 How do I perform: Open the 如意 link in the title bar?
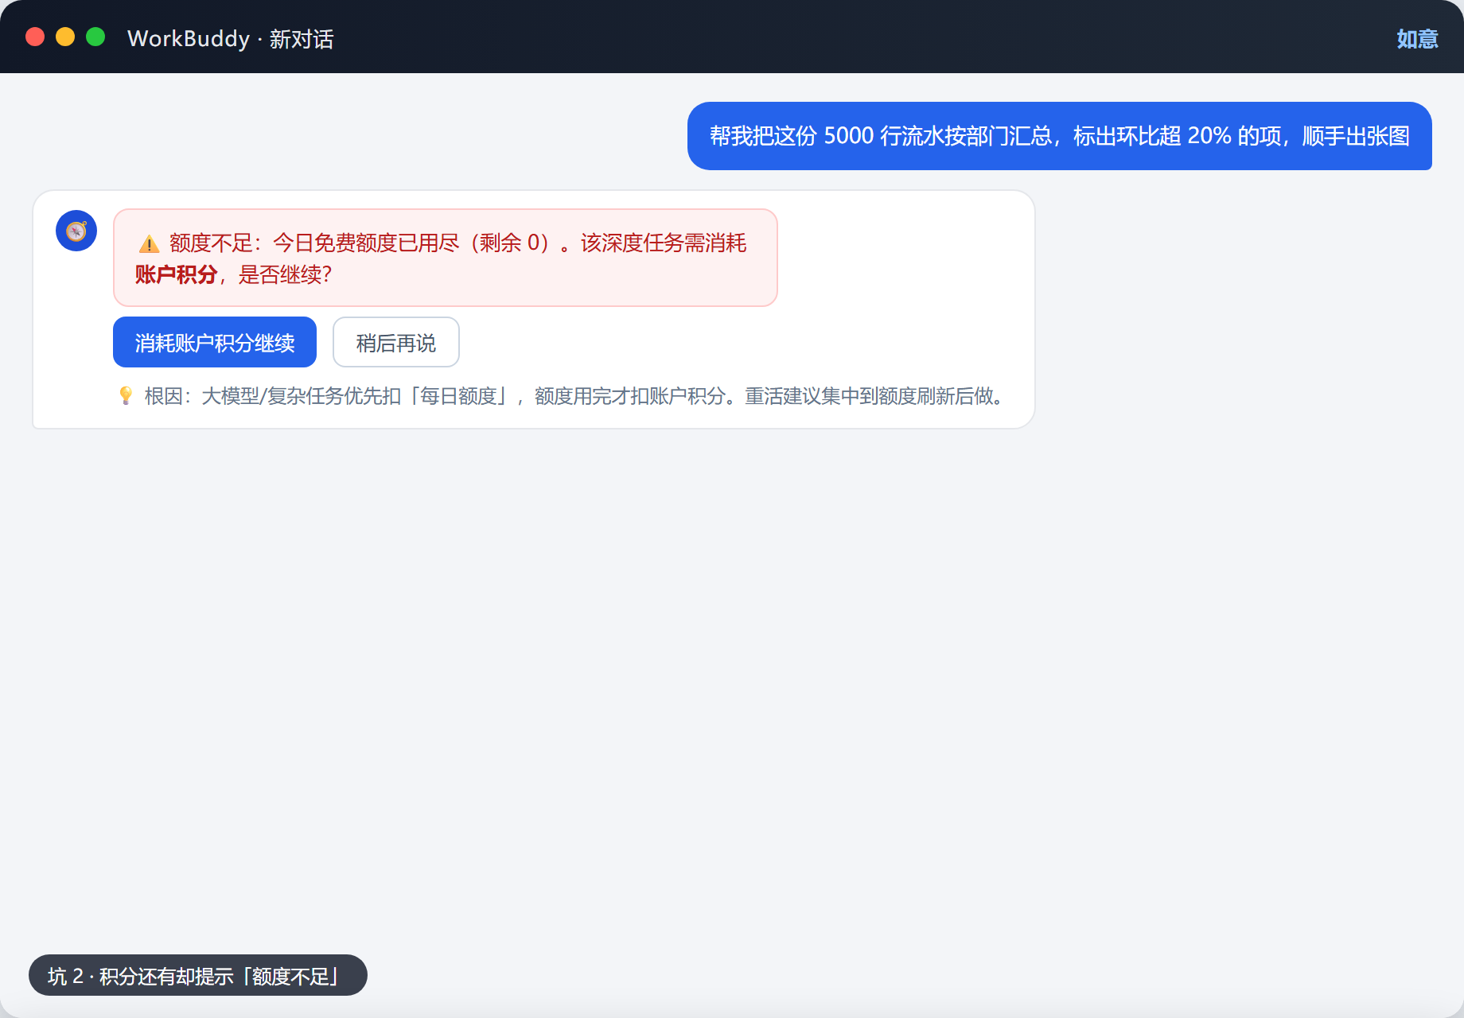coord(1417,38)
